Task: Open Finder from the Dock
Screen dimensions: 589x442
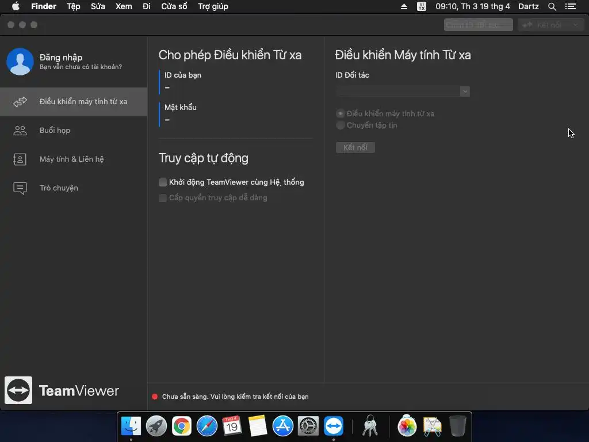Action: (131, 426)
